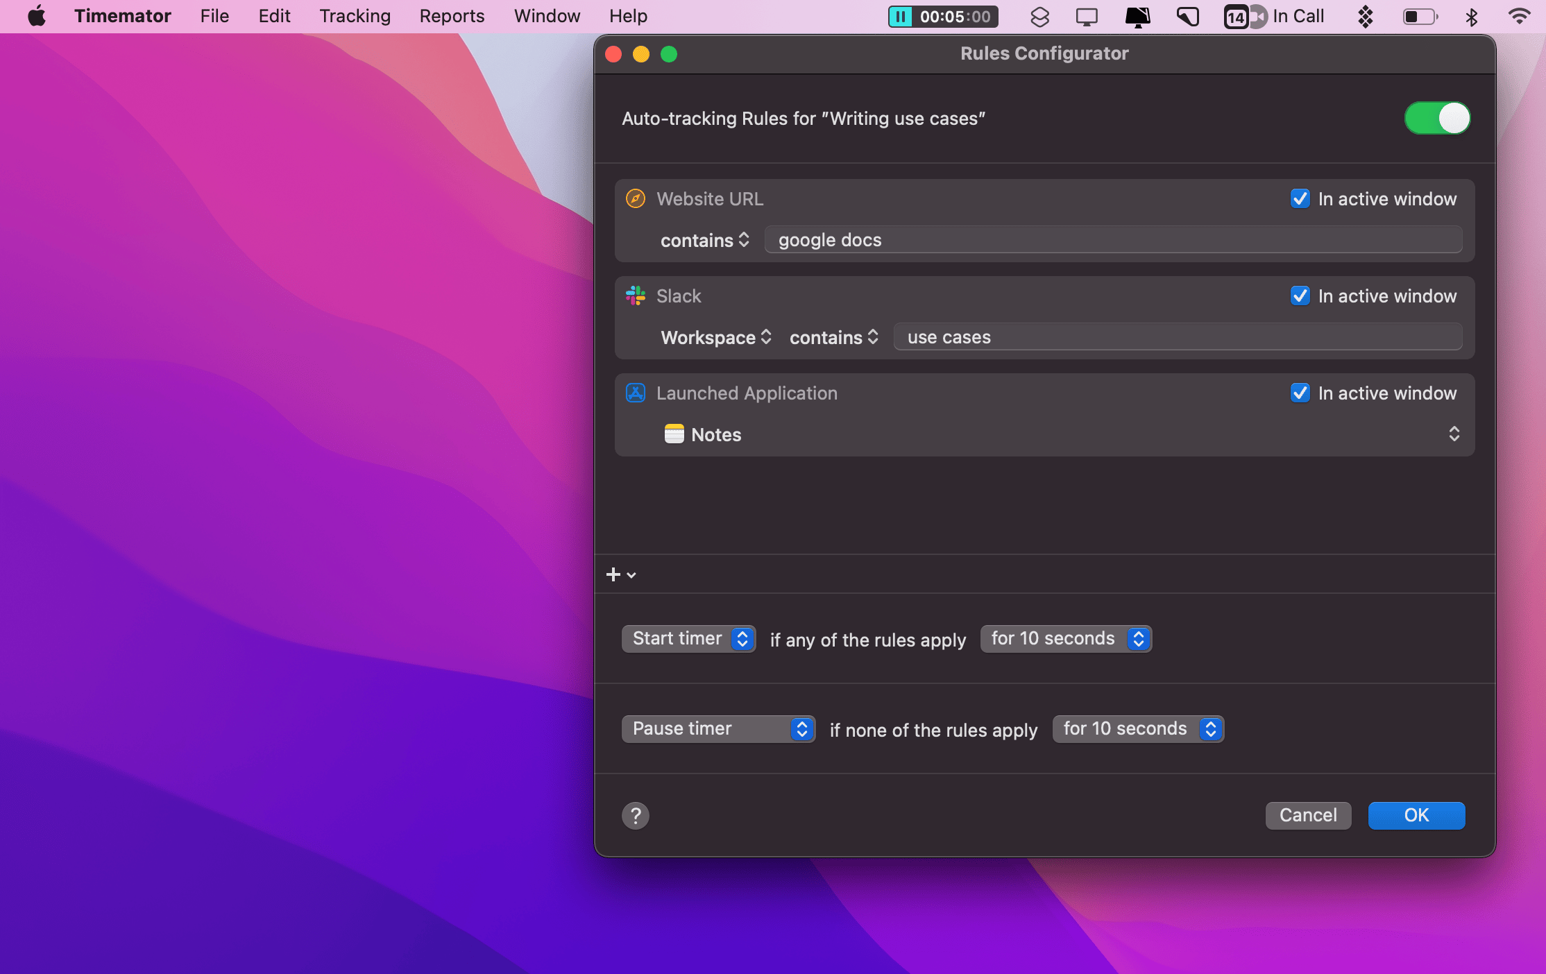Viewport: 1546px width, 974px height.
Task: Open the Website URL contains condition dropdown
Action: pos(704,240)
